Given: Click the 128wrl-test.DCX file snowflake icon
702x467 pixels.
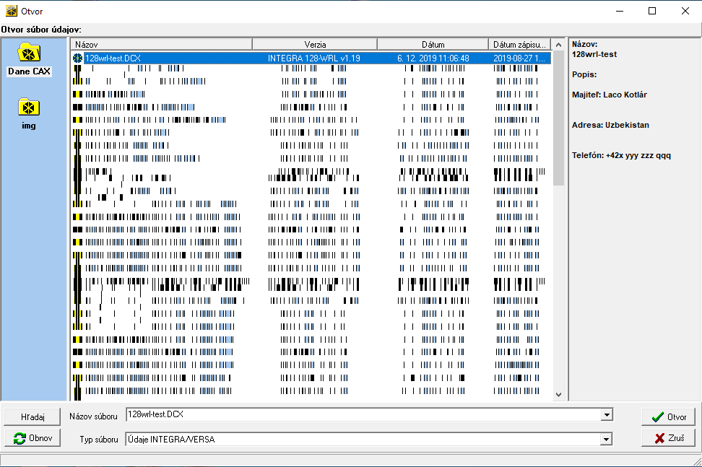Looking at the screenshot, I should click(78, 58).
